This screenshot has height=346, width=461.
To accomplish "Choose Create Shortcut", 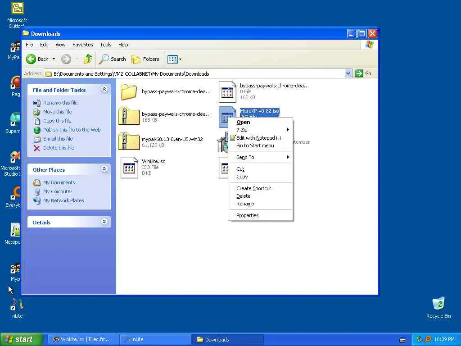I will 261,188.
